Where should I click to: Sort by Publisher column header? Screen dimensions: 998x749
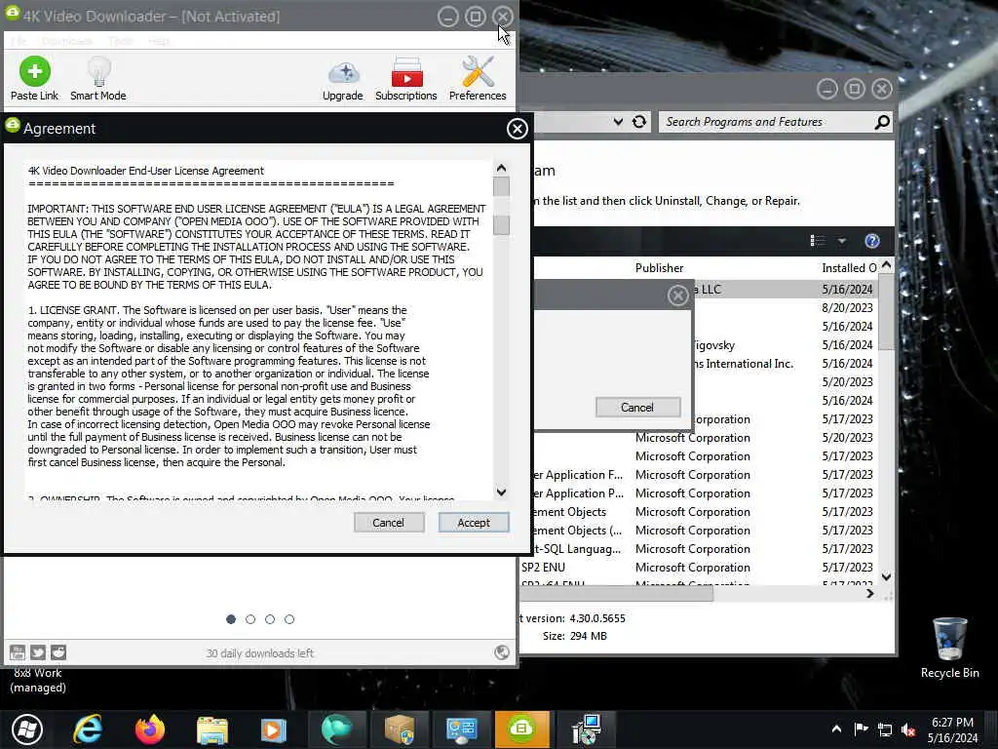tap(660, 268)
